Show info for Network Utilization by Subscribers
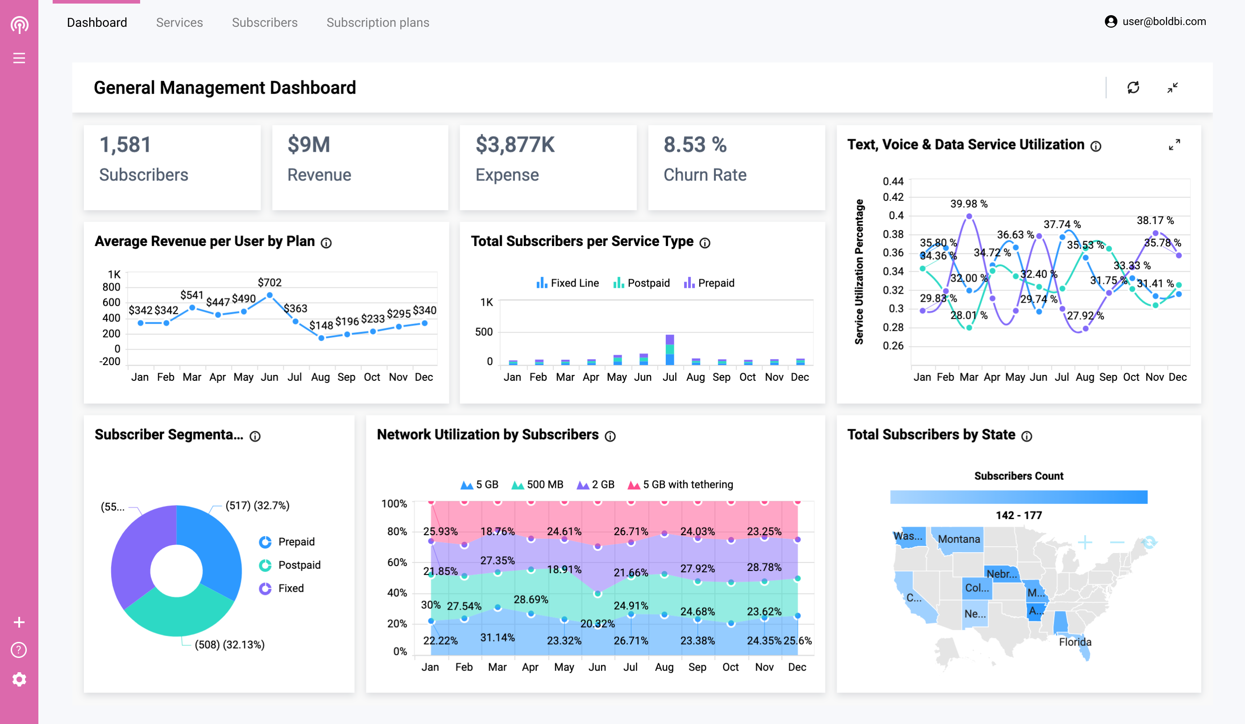This screenshot has width=1245, height=724. click(610, 436)
